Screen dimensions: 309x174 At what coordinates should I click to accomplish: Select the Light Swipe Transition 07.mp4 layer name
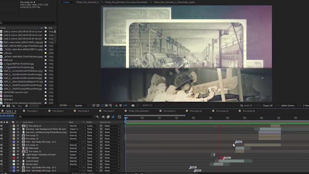[40, 154]
